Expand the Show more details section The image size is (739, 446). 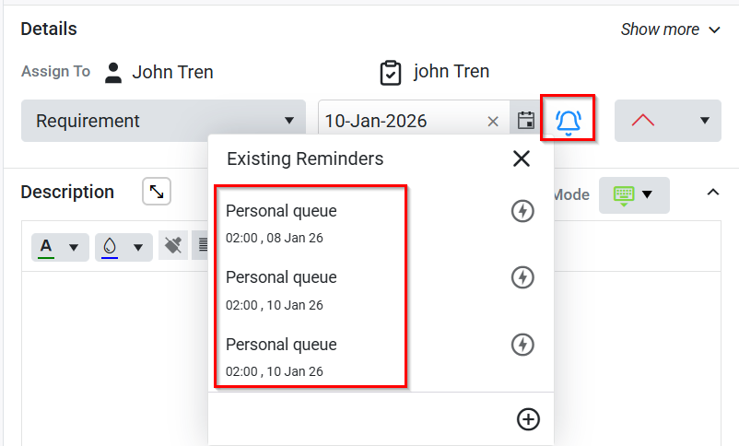point(670,29)
